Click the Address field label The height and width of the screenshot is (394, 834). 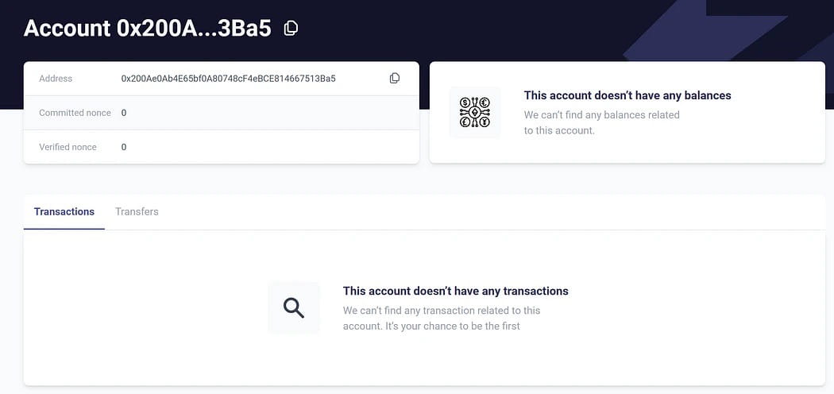(56, 79)
